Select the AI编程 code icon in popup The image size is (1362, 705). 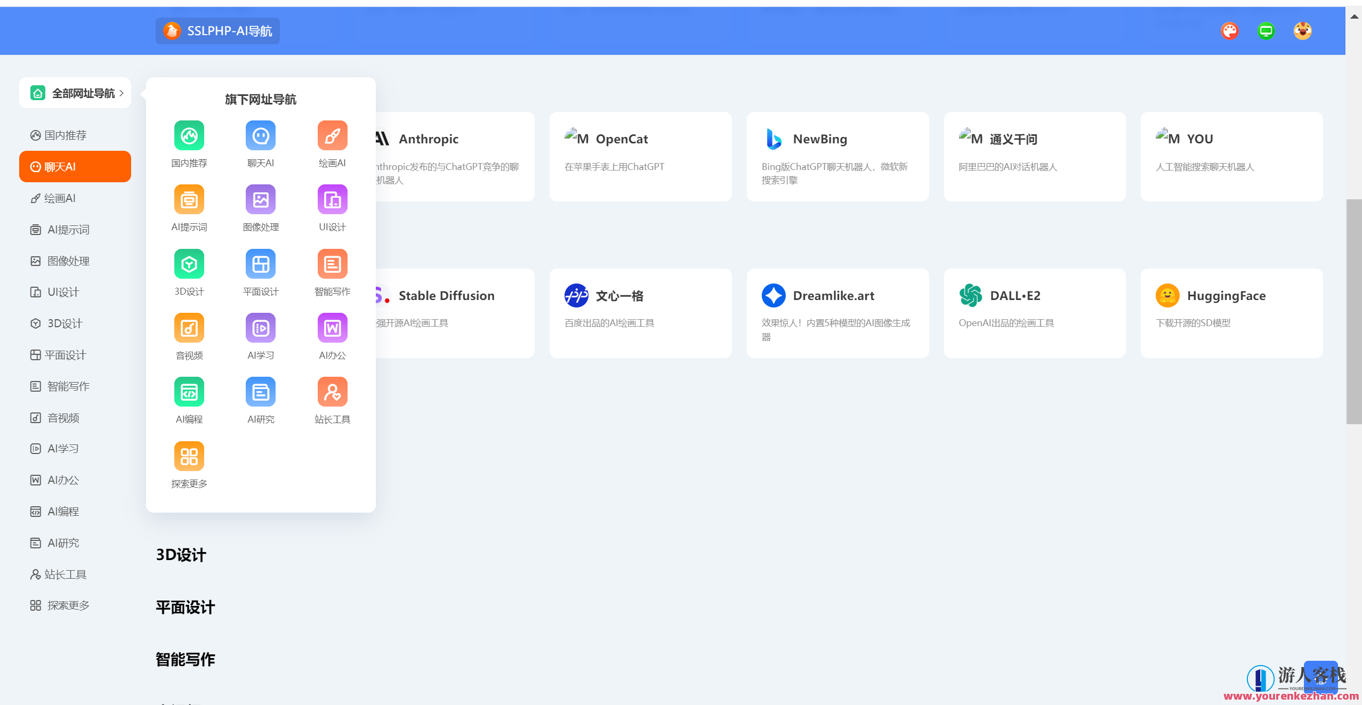coord(189,392)
